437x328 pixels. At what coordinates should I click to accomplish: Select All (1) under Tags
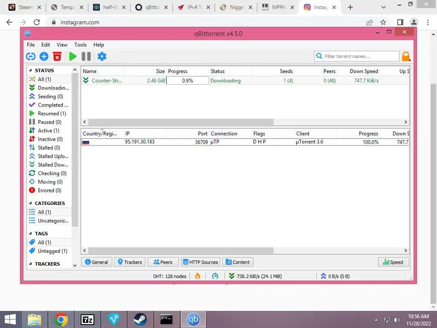50,243
